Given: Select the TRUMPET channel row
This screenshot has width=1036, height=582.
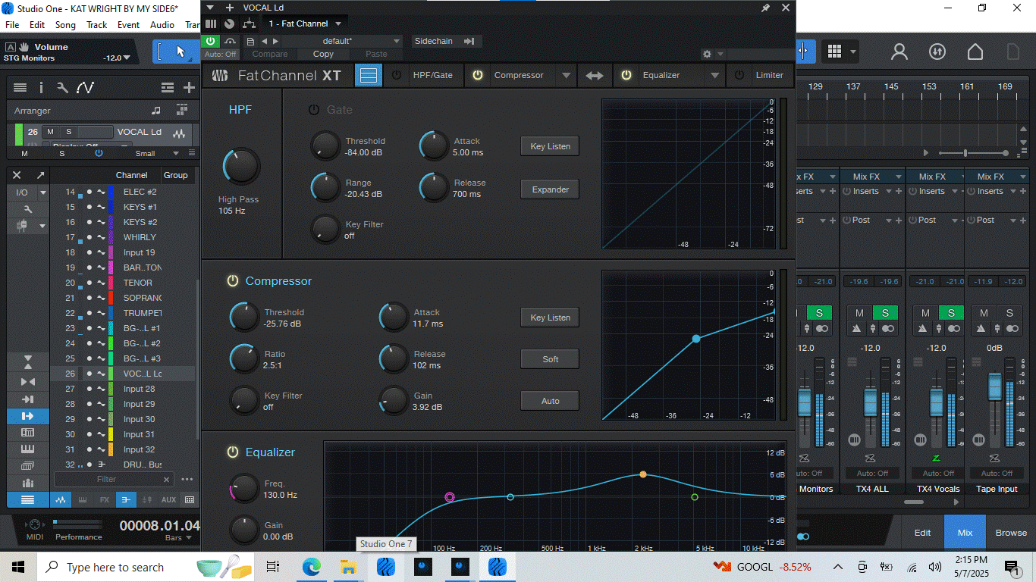Looking at the screenshot, I should click(123, 313).
